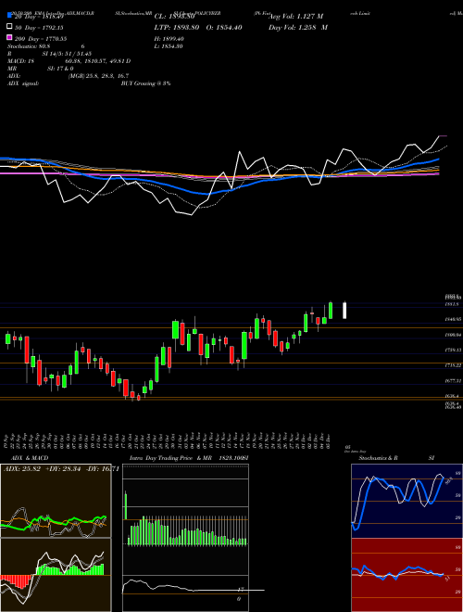The width and height of the screenshot is (463, 612).
Task: Click the red RSI chart panel
Action: point(407,575)
